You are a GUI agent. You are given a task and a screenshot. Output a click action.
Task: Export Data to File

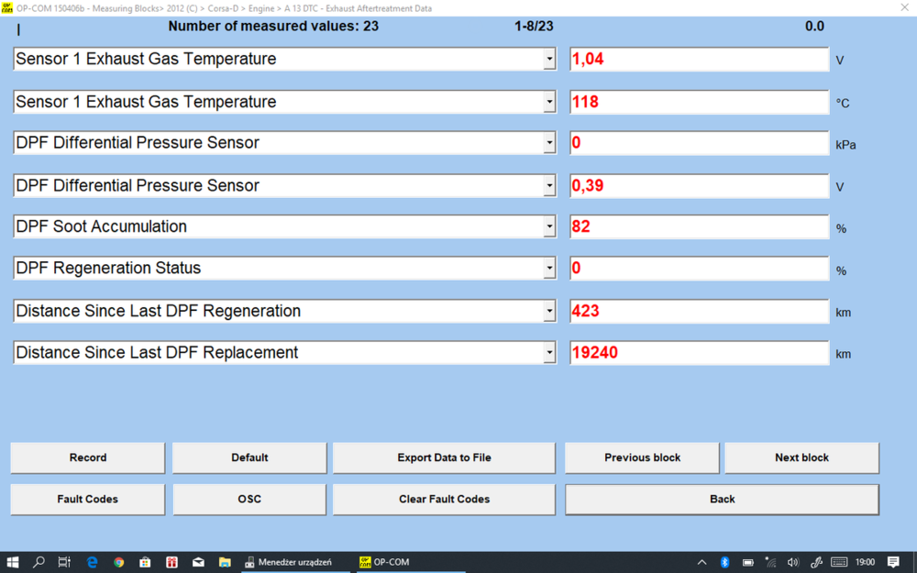pyautogui.click(x=444, y=457)
